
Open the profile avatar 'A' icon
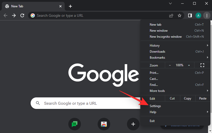[198, 15]
